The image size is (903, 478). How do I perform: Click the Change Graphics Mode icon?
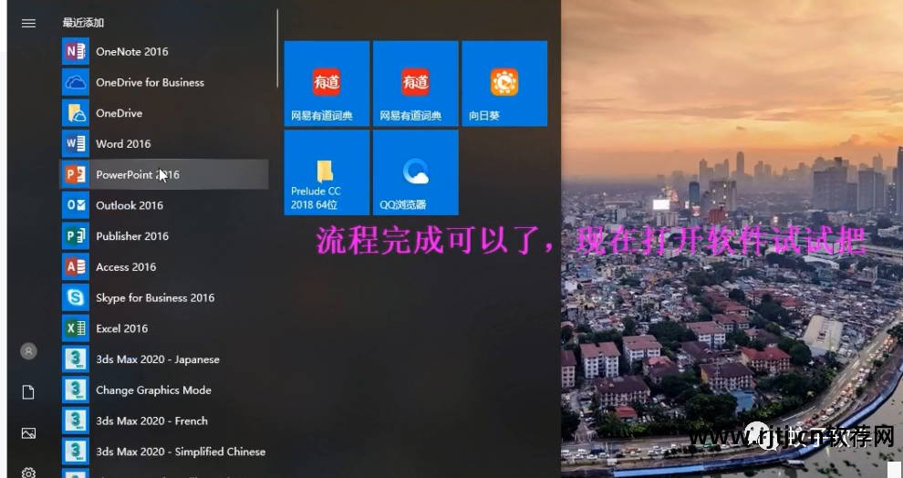point(76,390)
